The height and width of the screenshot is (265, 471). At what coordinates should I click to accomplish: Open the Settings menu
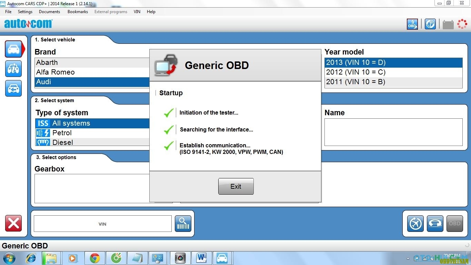point(25,11)
